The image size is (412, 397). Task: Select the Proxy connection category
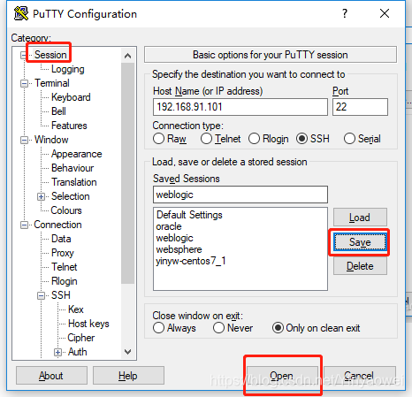[x=63, y=253]
